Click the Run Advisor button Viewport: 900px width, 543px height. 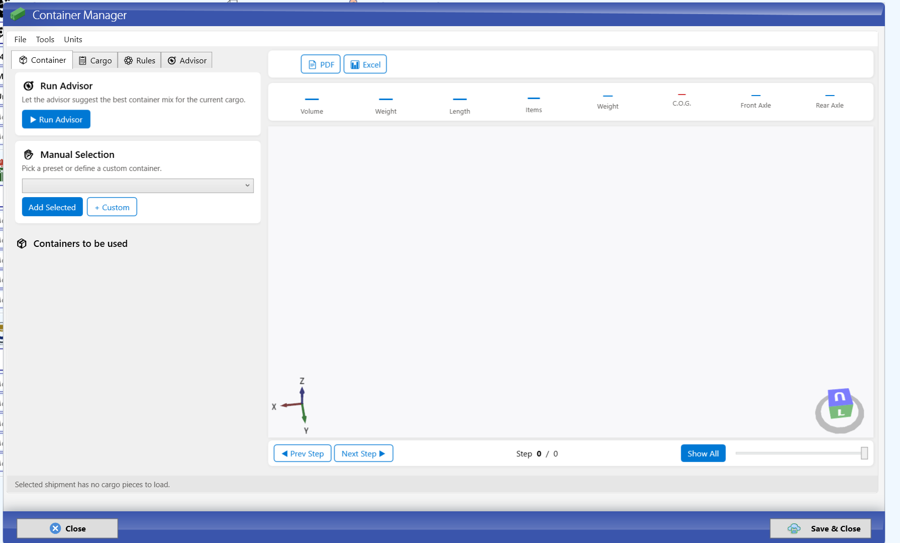(x=56, y=119)
